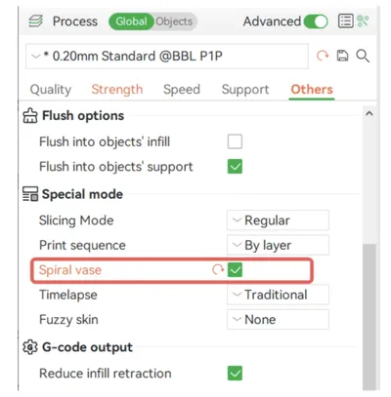Click the Flush options section icon
The height and width of the screenshot is (397, 391).
coord(30,115)
